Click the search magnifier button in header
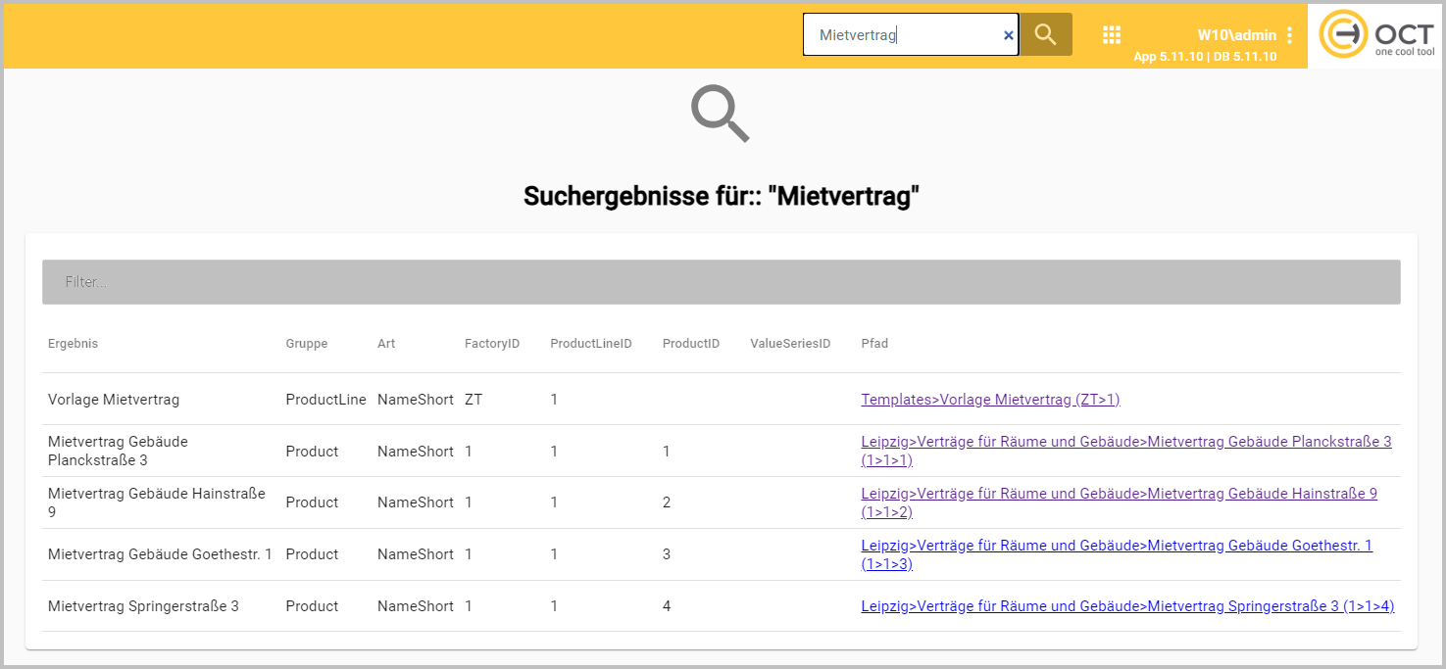Image resolution: width=1446 pixels, height=669 pixels. click(x=1045, y=35)
